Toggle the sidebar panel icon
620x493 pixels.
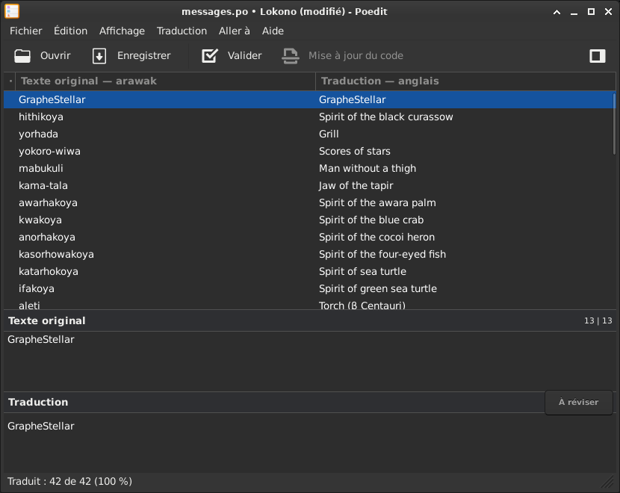[597, 56]
